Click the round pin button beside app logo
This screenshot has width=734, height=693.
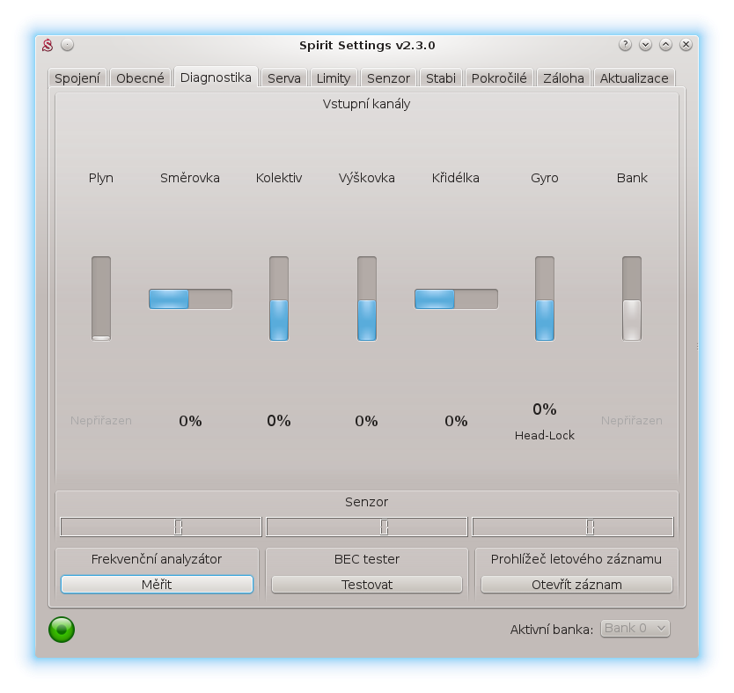click(68, 45)
